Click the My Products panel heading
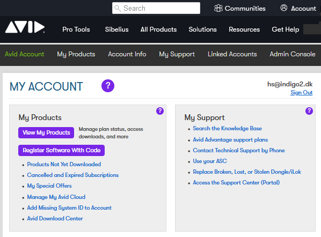This screenshot has height=237, width=321. (x=40, y=117)
